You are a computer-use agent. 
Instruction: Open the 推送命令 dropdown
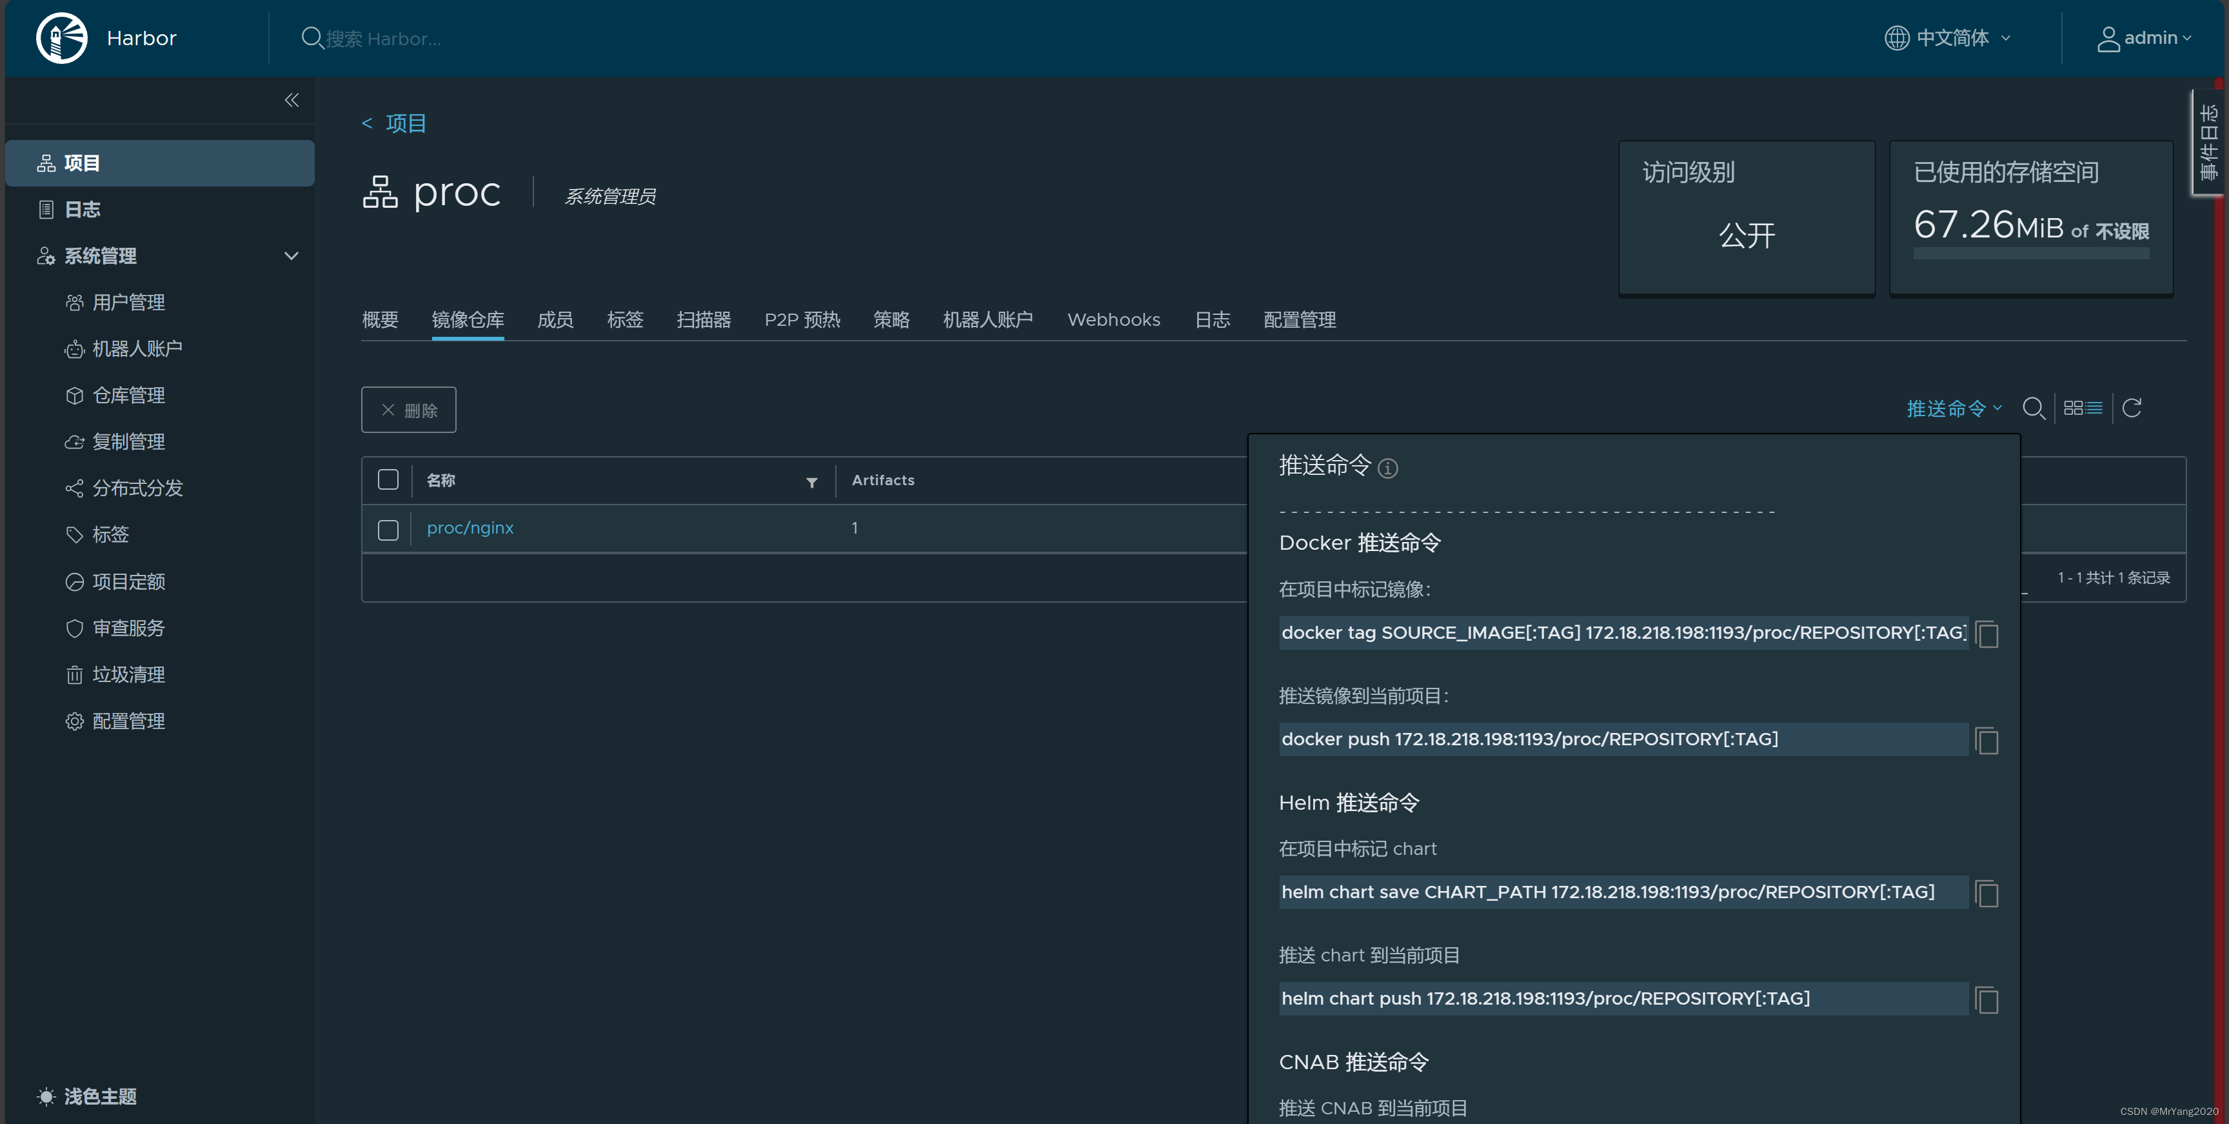1952,407
